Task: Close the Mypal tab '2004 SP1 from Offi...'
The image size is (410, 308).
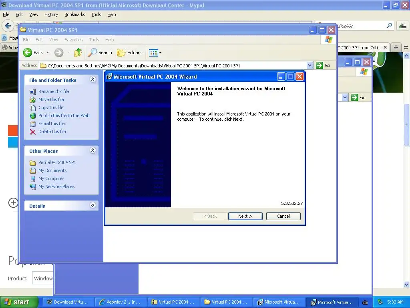Action: coord(385,47)
